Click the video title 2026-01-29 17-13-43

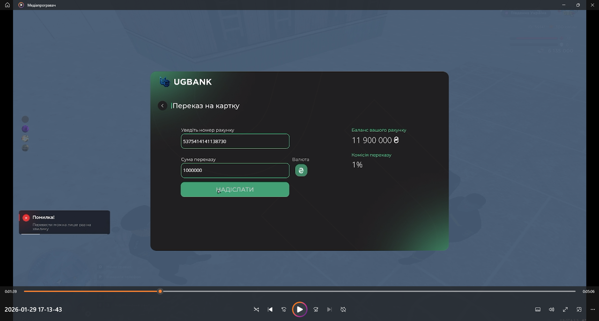[33, 309]
